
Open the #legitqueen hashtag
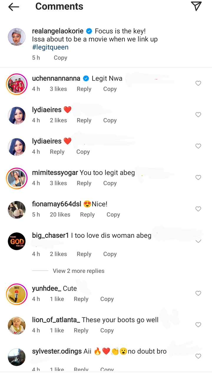point(50,47)
